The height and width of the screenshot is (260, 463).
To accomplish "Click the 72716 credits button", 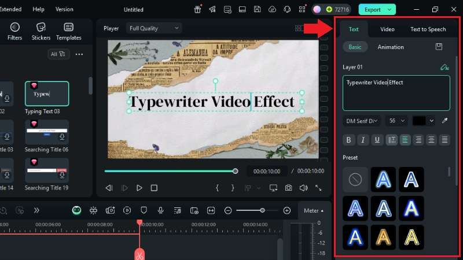I will coord(337,10).
